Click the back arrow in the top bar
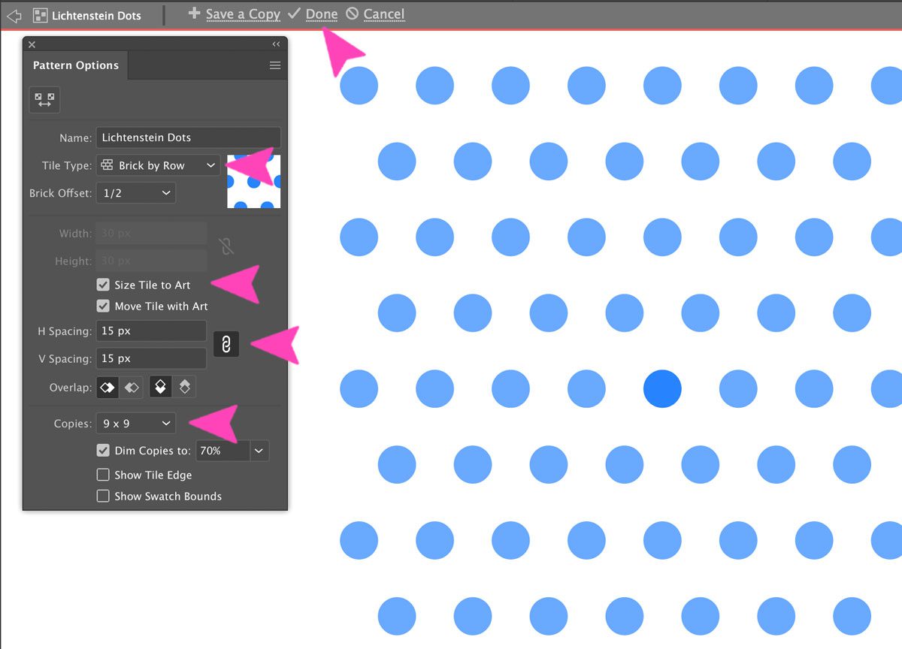Image resolution: width=902 pixels, height=649 pixels. tap(14, 14)
